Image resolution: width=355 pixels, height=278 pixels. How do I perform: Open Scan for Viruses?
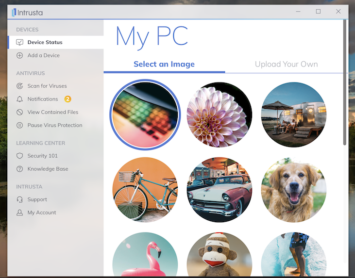coord(56,86)
